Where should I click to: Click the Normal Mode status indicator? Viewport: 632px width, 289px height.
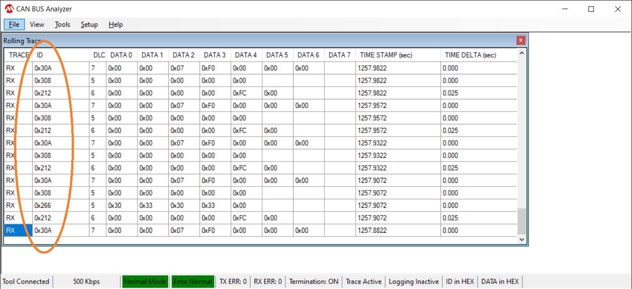click(145, 281)
